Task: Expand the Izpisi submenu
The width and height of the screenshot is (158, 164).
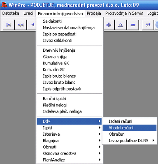Action: tap(70, 128)
